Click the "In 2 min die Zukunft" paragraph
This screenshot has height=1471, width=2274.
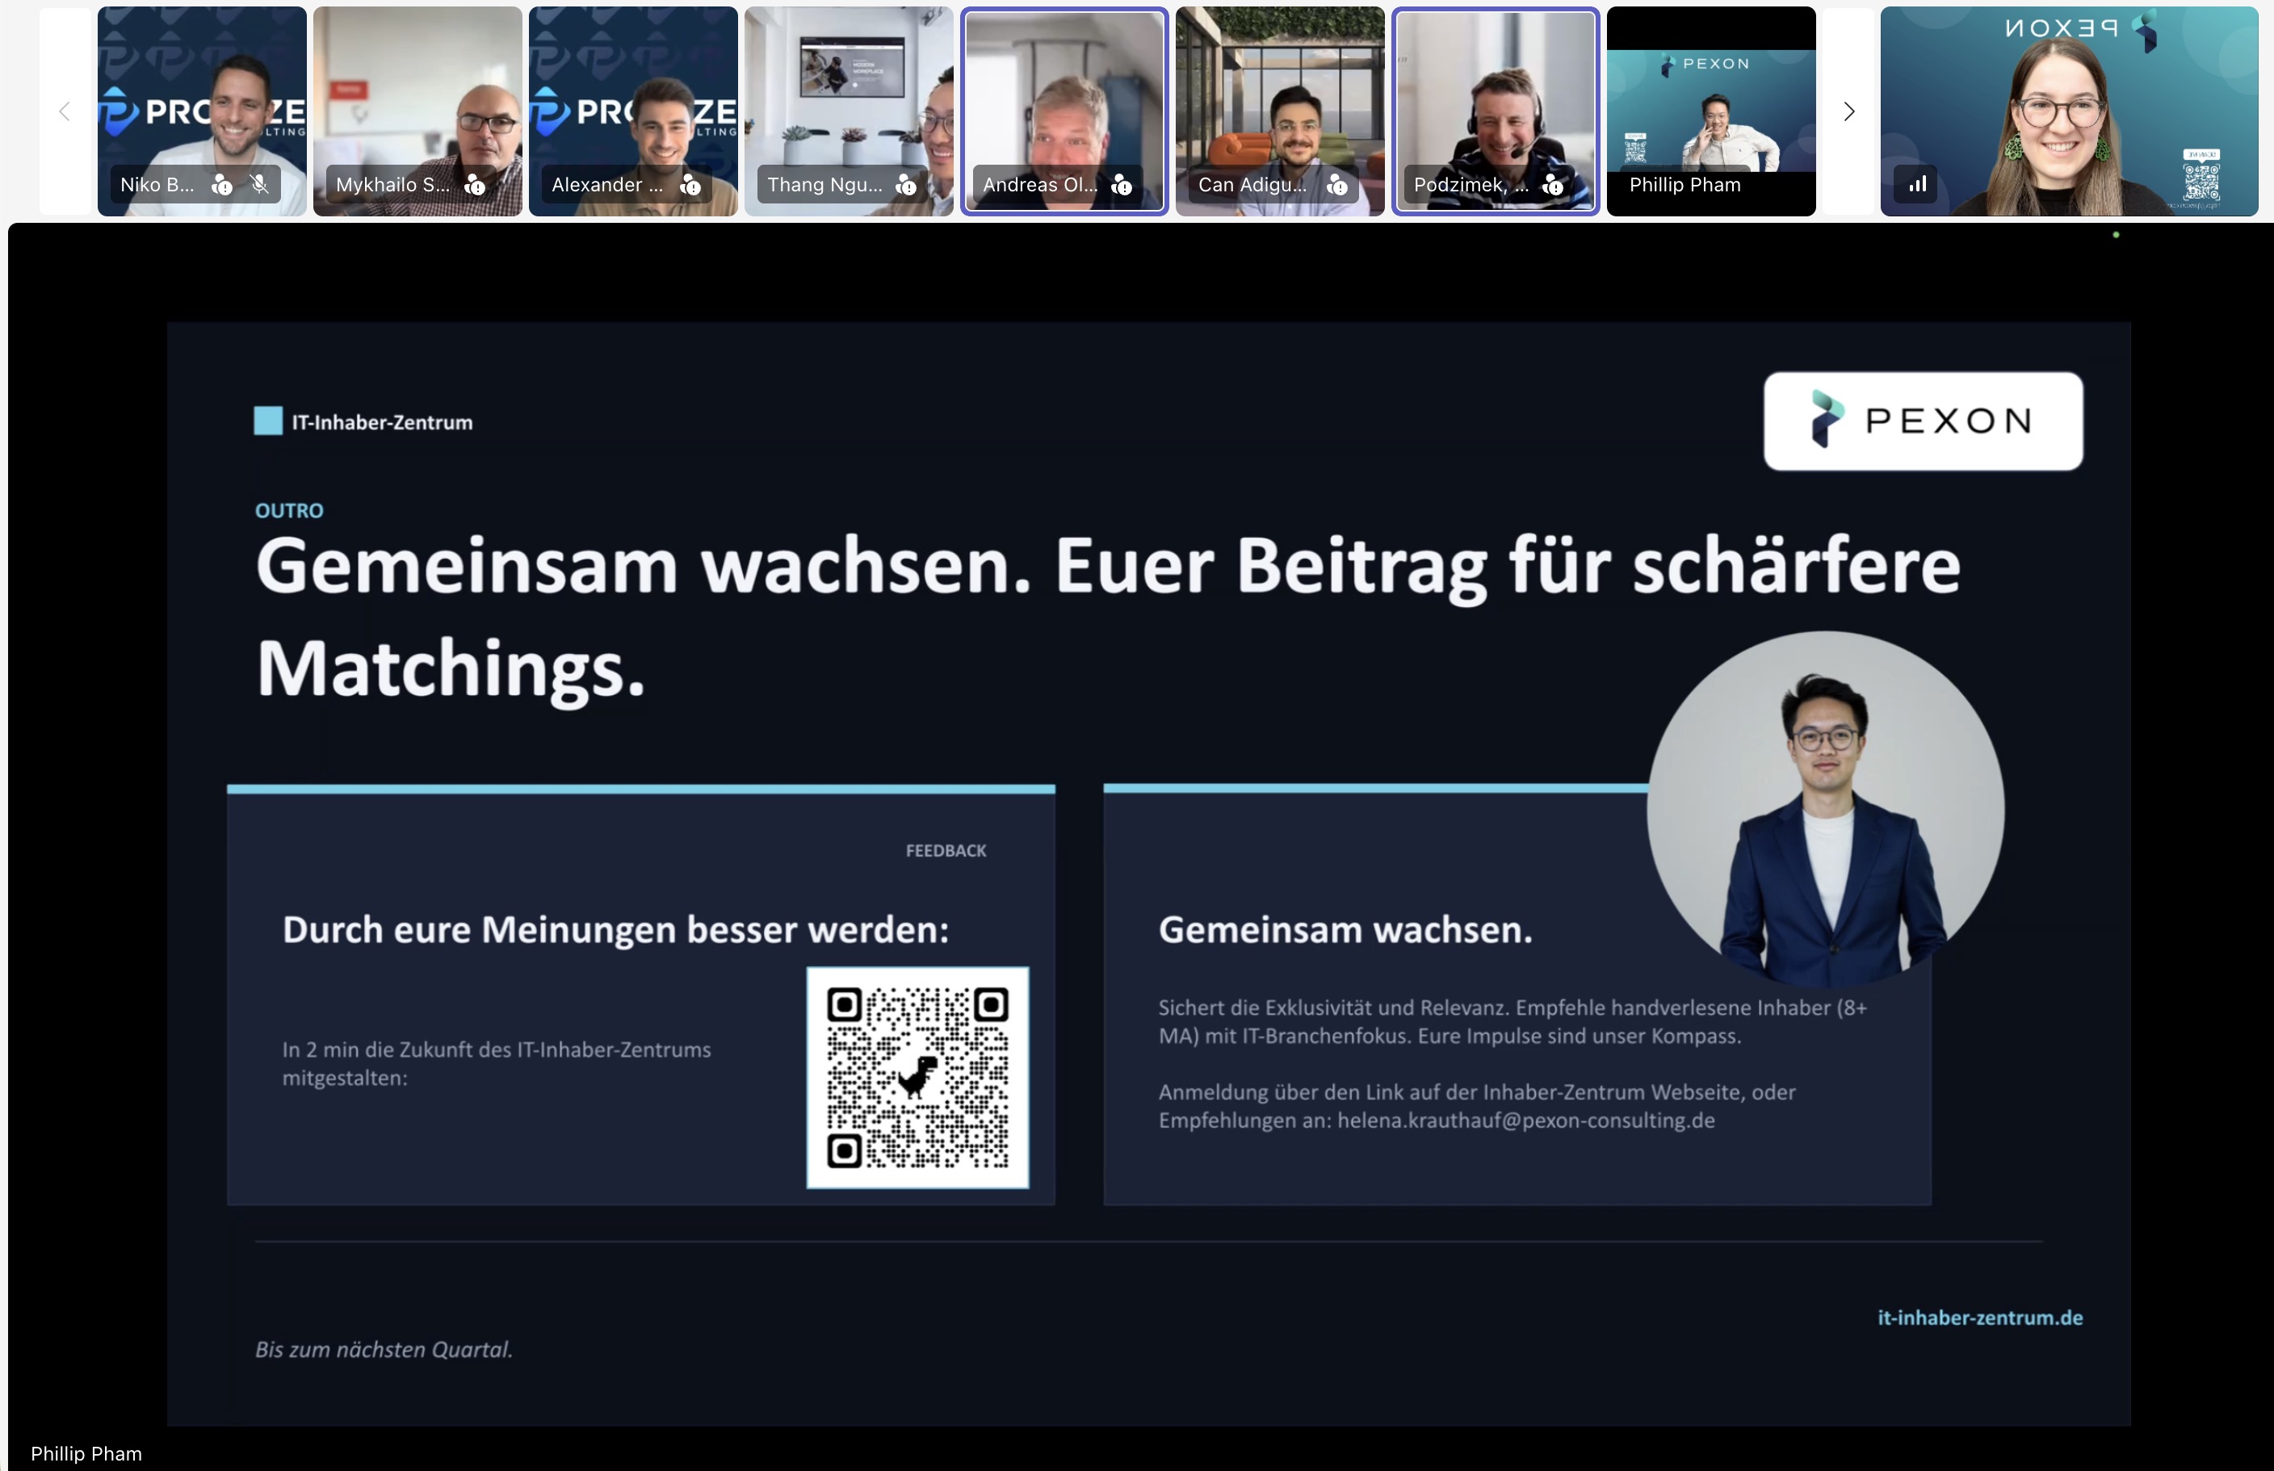pyautogui.click(x=497, y=1063)
